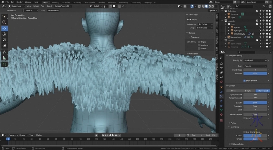Open the Color Material dropdown
This screenshot has width=273, height=150.
coord(255,66)
